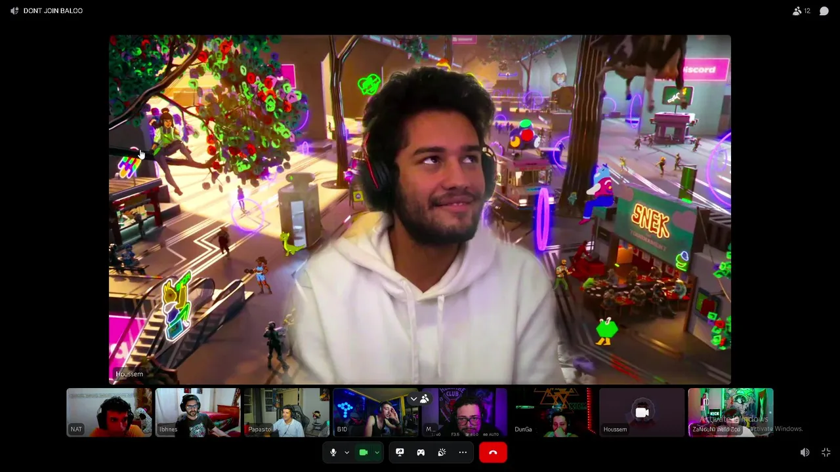Open more options three-dot menu
Image resolution: width=840 pixels, height=472 pixels.
463,452
